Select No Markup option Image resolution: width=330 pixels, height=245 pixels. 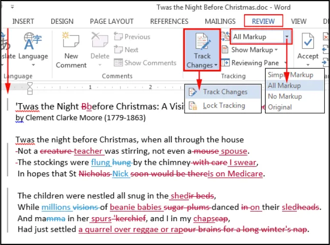point(295,96)
